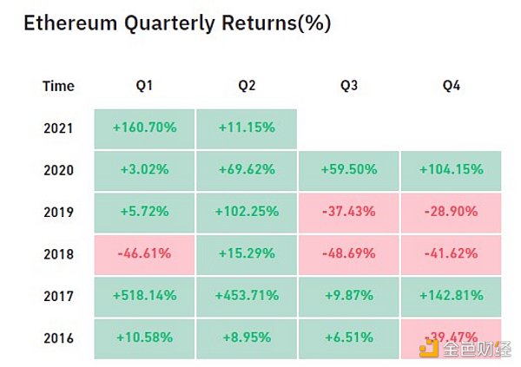The image size is (521, 367).
Task: Click the +104.15% cell
Action: (x=451, y=170)
